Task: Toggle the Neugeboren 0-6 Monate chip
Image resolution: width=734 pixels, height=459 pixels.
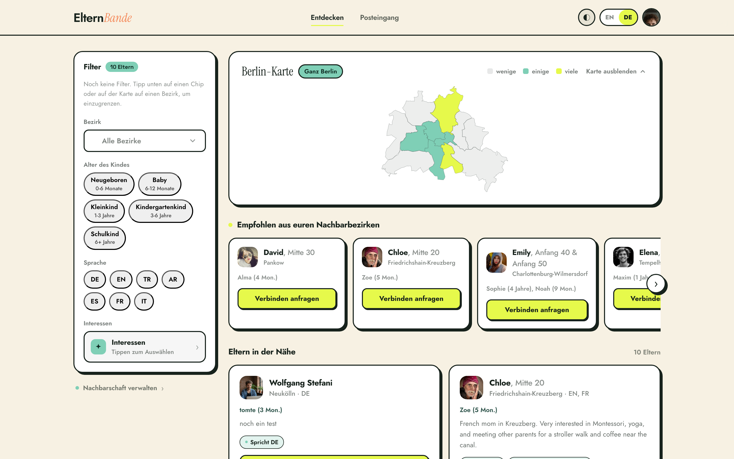Action: click(x=109, y=184)
